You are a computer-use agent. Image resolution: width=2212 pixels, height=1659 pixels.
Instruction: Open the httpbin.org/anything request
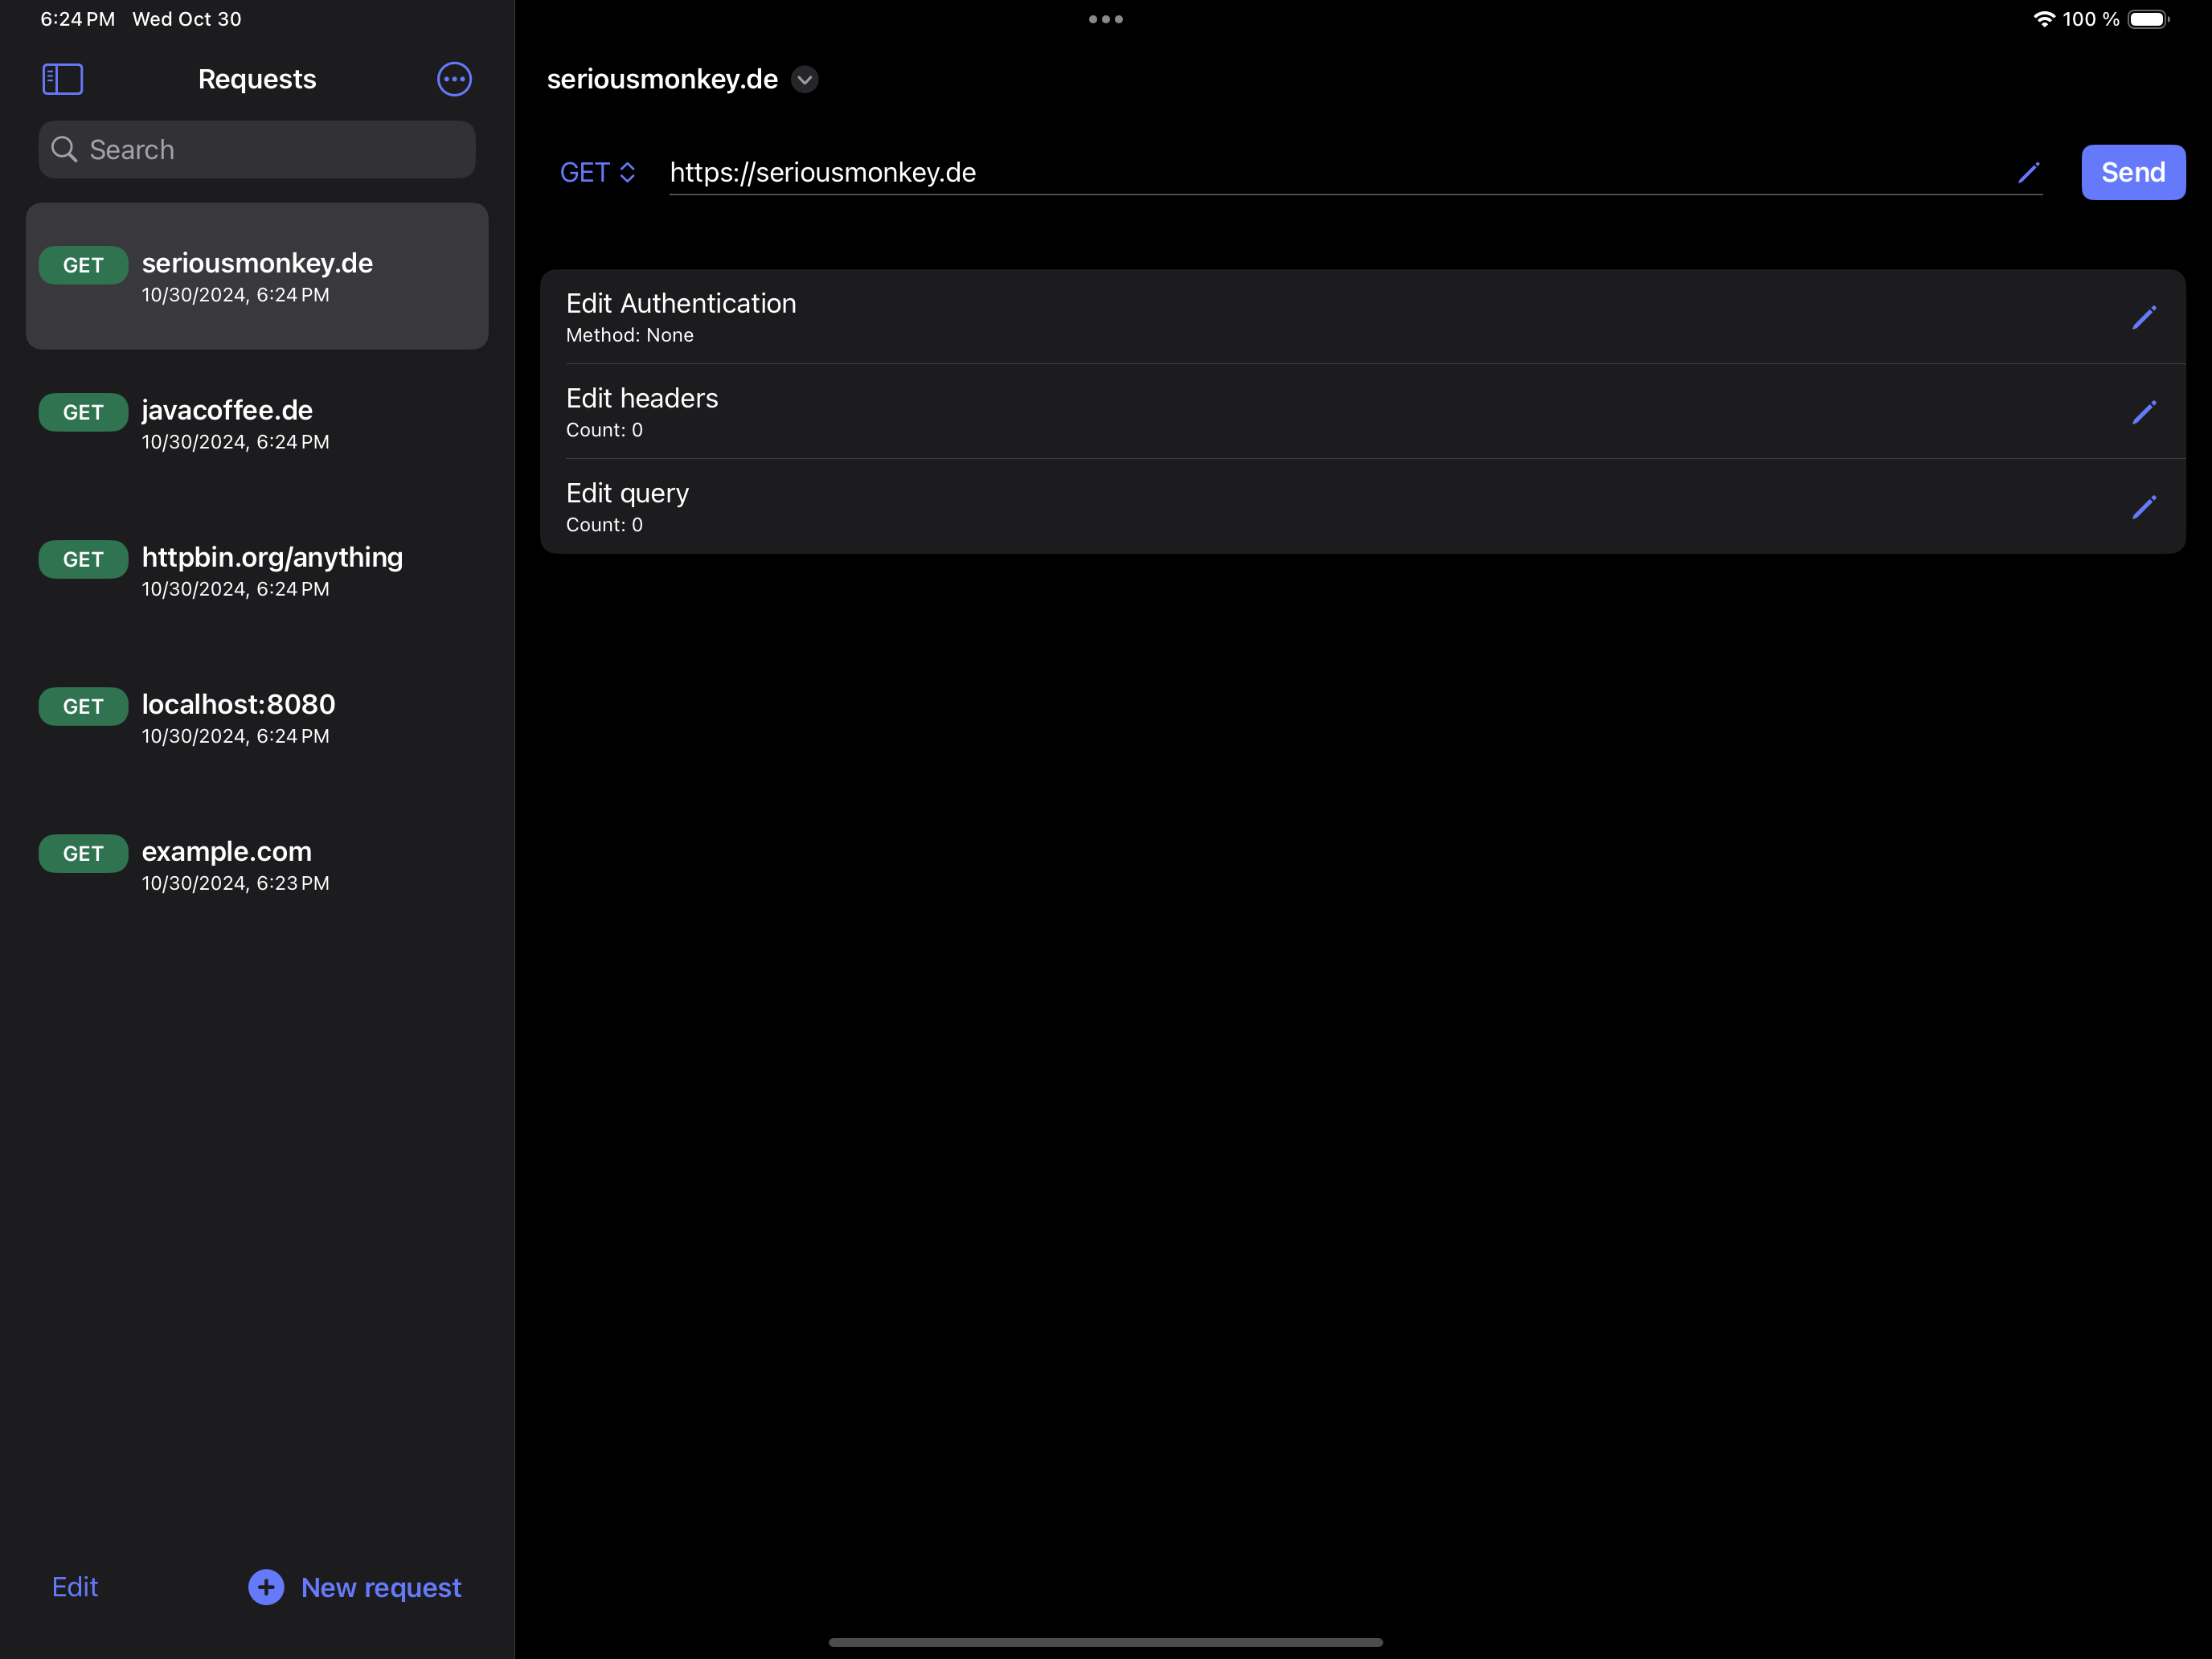pyautogui.click(x=257, y=571)
